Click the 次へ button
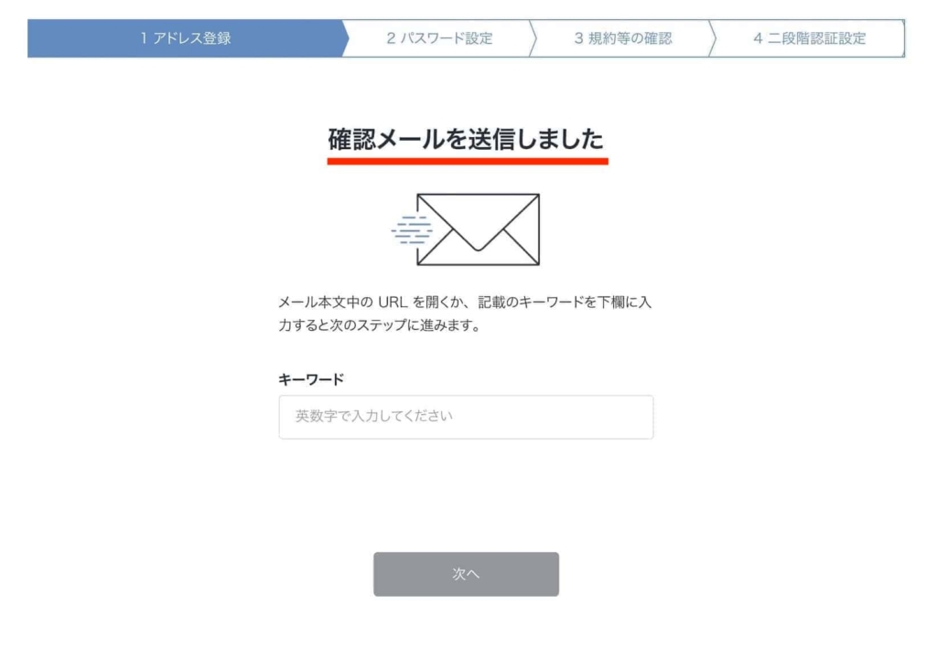 (x=466, y=574)
